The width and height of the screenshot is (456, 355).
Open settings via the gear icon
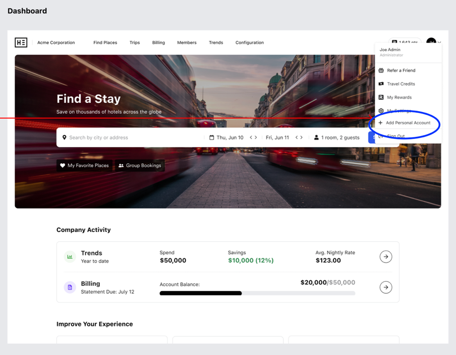pyautogui.click(x=381, y=110)
